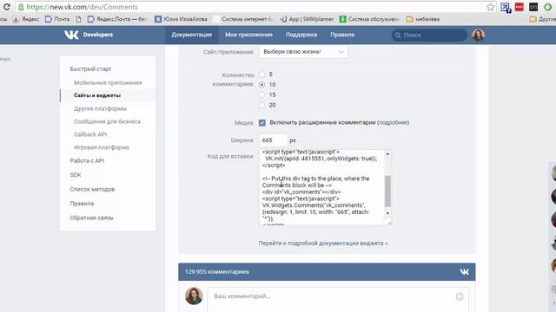The image size is (556, 312).
Task: Select 15 comments radio option
Action: click(262, 94)
